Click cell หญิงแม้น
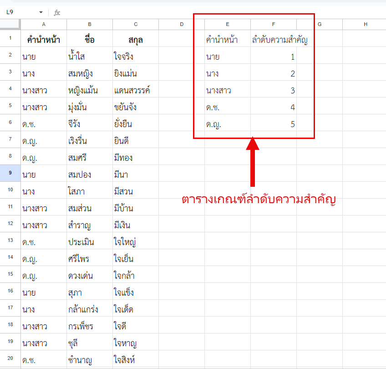Viewport: 386px width, 369px height. [90, 89]
